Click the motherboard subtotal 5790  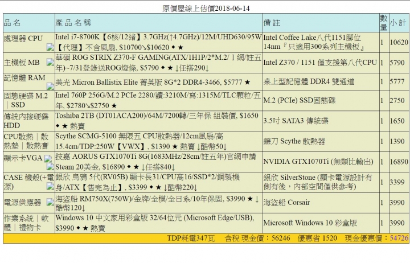pyautogui.click(x=397, y=63)
